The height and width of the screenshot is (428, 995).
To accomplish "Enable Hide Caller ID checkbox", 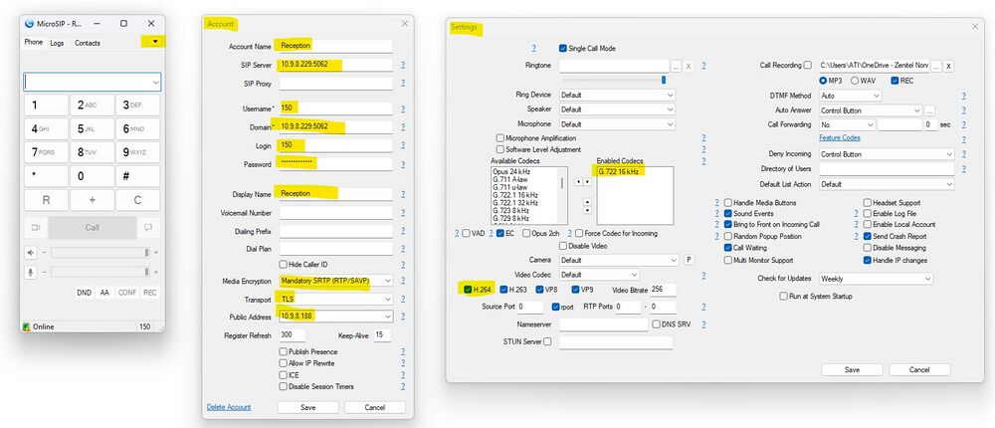I will tap(283, 264).
